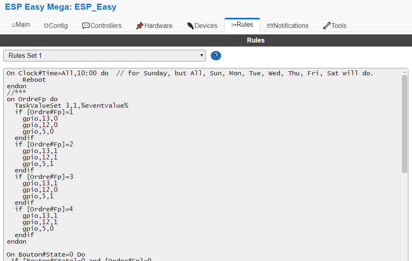This screenshot has height=261, width=412.
Task: Click the ESP Easy Mega: ESP_Easy title
Action: point(61,7)
